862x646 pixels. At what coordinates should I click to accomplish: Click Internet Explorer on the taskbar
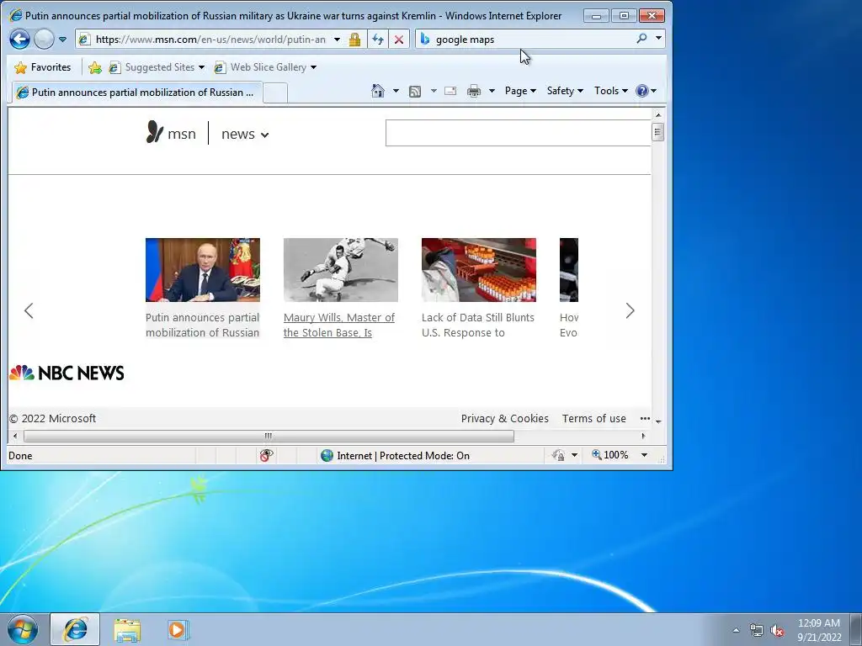pos(75,629)
